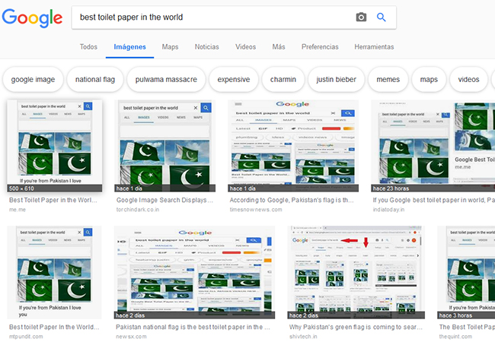Click 'Pakistan national flag is the best' title

193,327
